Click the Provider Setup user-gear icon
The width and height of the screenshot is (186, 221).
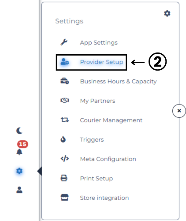(65, 62)
